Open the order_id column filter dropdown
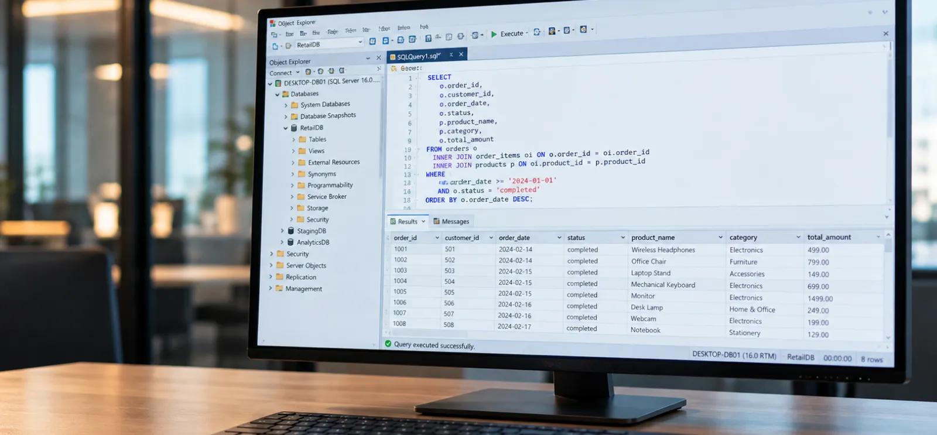 pos(437,238)
